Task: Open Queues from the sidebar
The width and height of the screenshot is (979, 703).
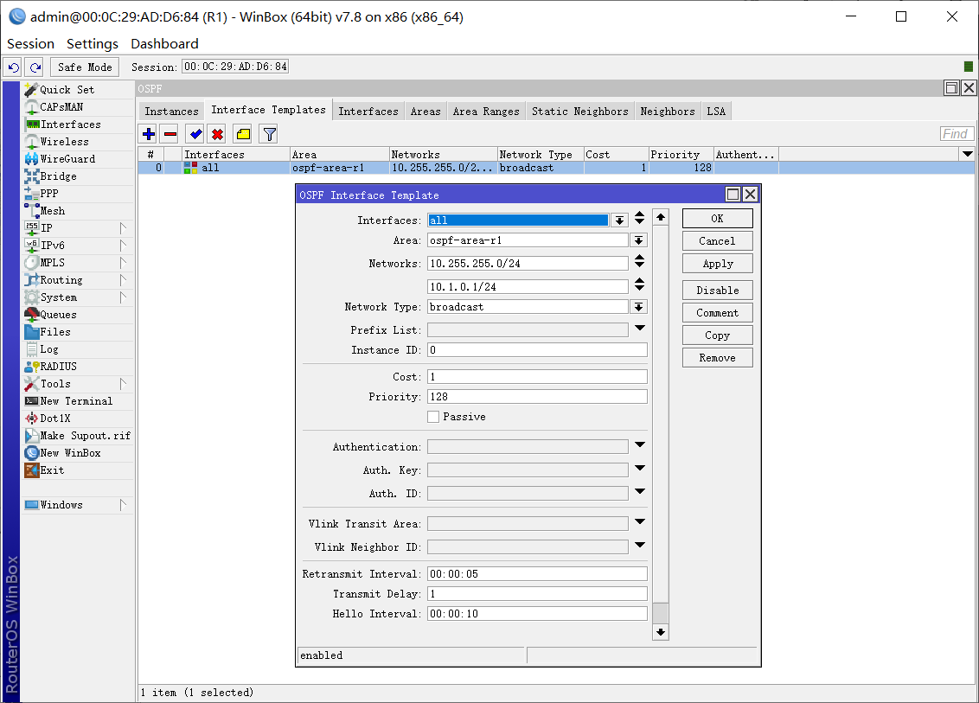Action: (x=79, y=315)
